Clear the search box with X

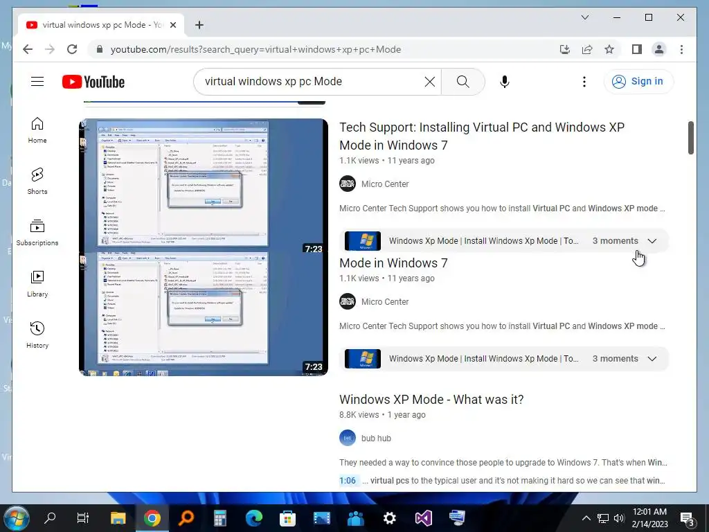pos(429,82)
